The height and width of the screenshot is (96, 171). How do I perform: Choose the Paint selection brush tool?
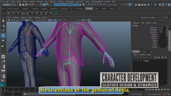[3, 31]
